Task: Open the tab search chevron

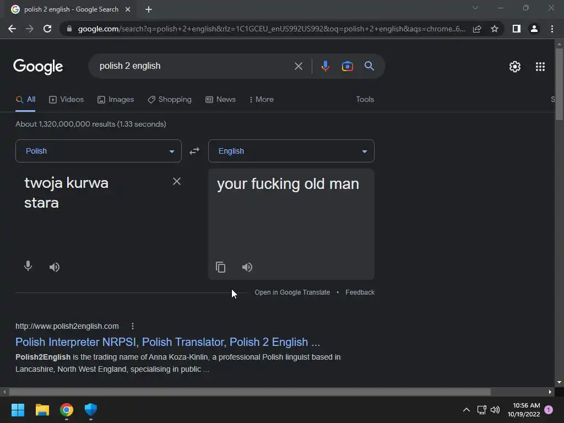Action: [x=475, y=8]
